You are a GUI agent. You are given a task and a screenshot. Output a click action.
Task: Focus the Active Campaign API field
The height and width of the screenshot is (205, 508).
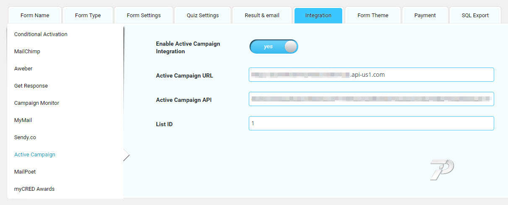coord(371,99)
